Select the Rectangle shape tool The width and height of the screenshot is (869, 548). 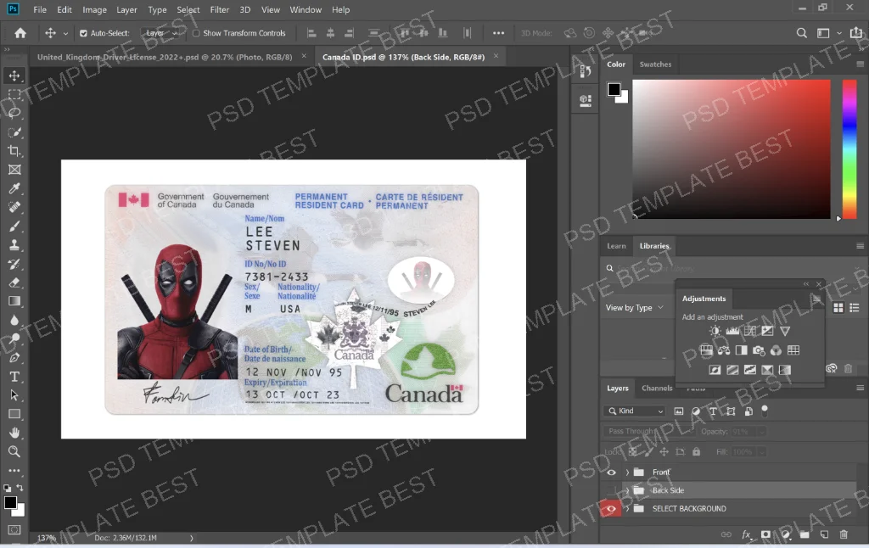[14, 414]
